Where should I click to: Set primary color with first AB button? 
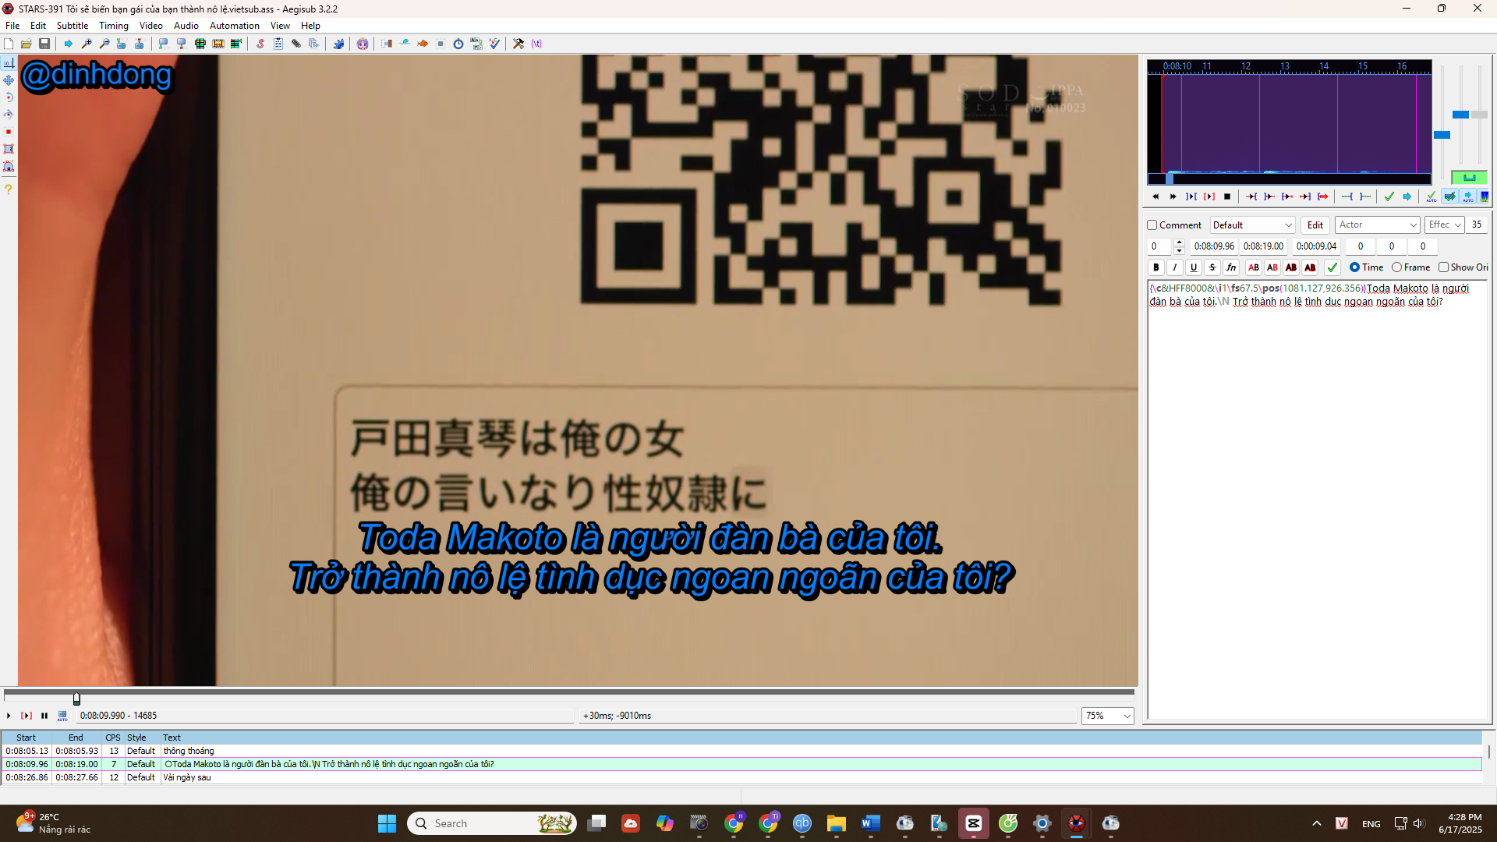[x=1254, y=267]
